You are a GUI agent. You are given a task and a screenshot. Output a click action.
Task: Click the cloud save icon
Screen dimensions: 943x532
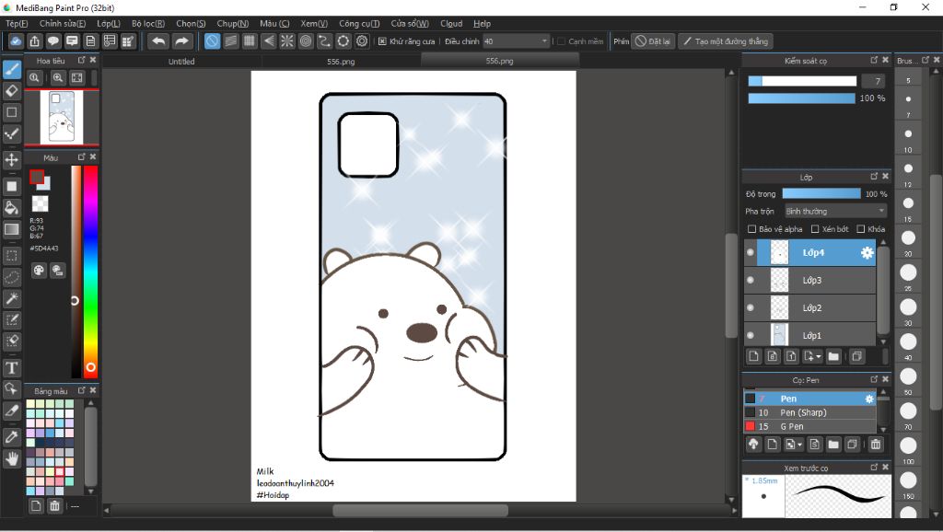coord(16,40)
